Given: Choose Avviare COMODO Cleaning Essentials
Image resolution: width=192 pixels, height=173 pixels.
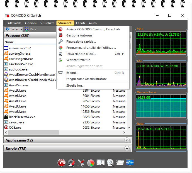Looking at the screenshot, I should click(93, 29).
